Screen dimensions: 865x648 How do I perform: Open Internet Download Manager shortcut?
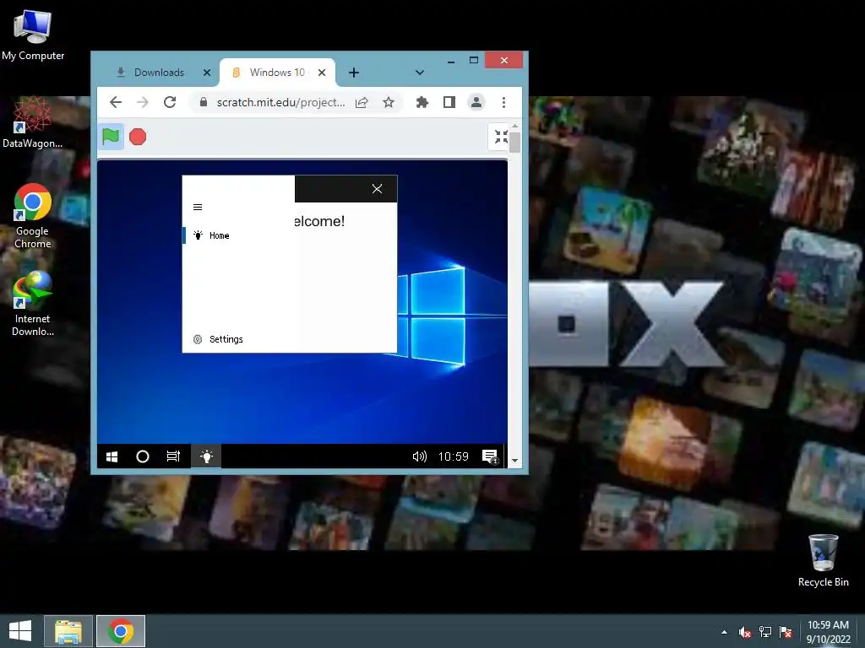click(33, 304)
